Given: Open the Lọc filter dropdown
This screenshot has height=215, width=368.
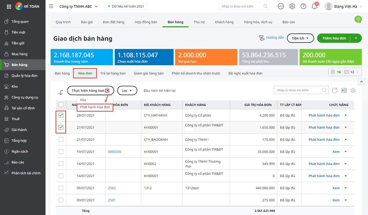Looking at the screenshot, I should pos(127,90).
